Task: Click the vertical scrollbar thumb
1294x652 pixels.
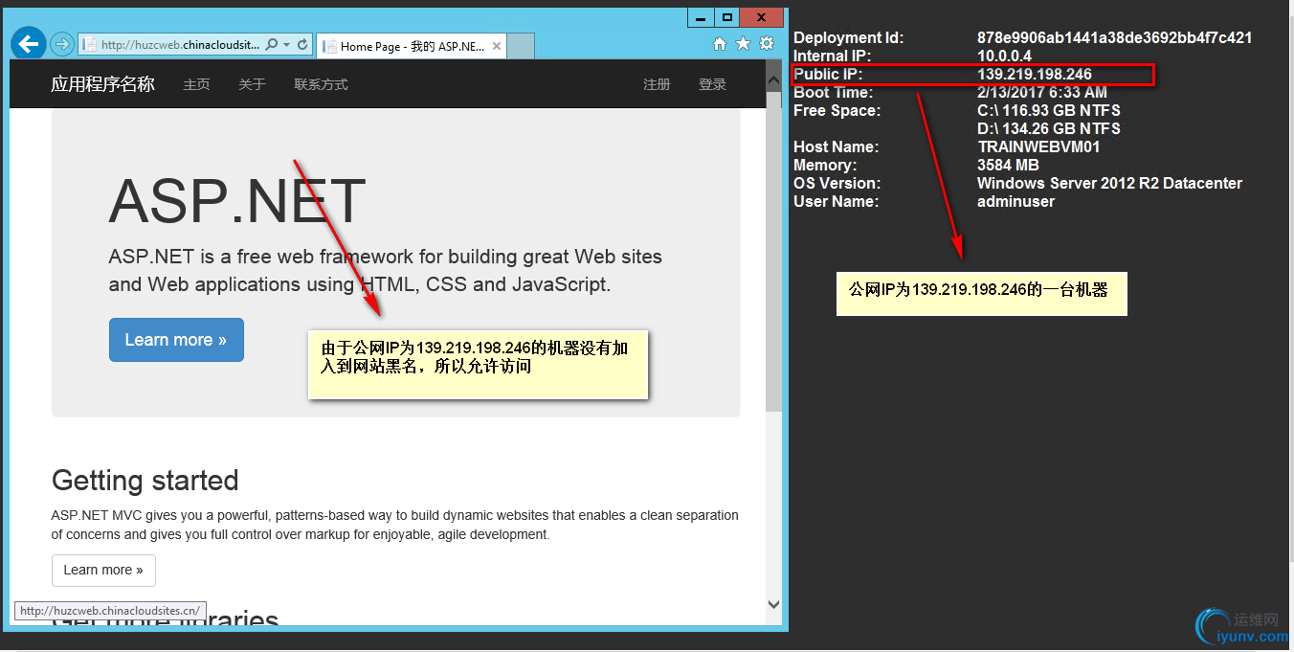Action: pyautogui.click(x=773, y=254)
